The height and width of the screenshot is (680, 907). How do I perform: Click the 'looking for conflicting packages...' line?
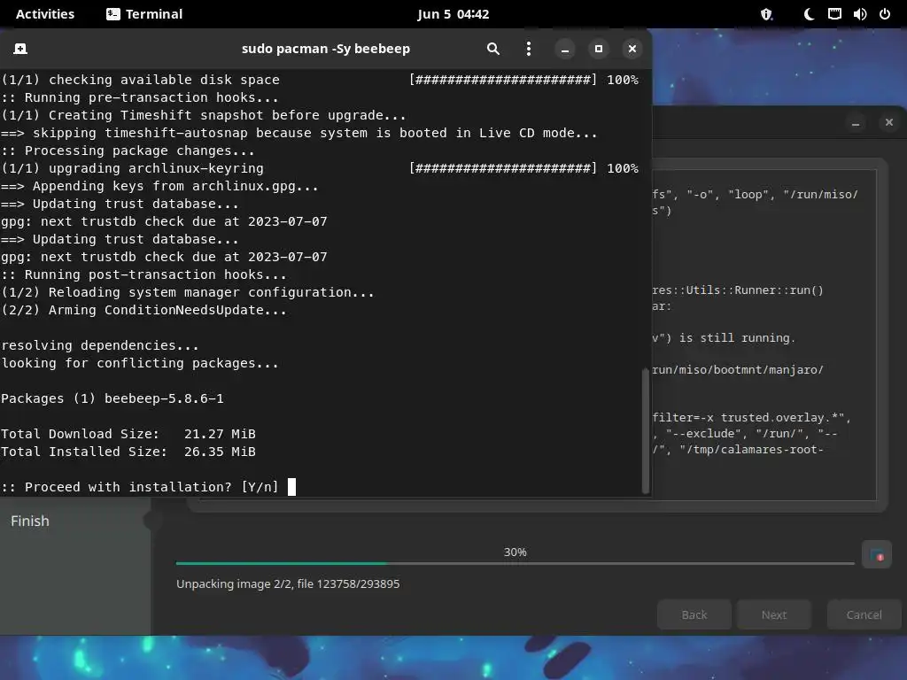139,363
